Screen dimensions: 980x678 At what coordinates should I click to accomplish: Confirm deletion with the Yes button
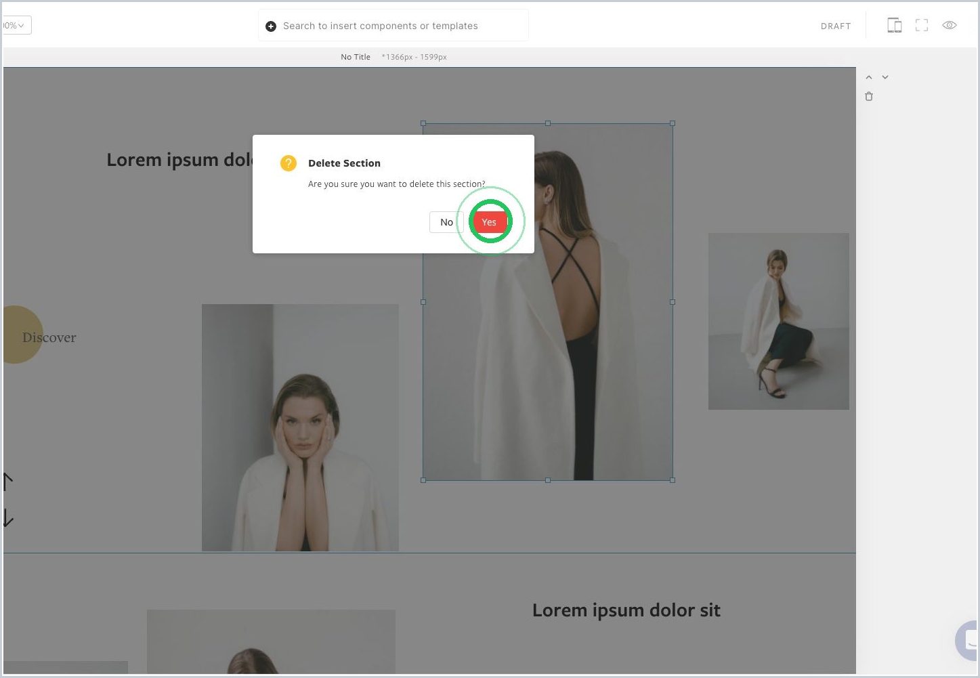pos(489,222)
